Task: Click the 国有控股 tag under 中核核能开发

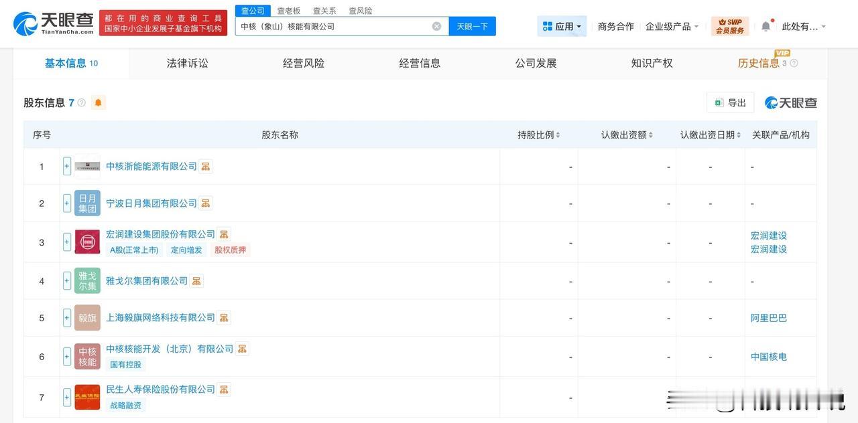Action: (125, 365)
